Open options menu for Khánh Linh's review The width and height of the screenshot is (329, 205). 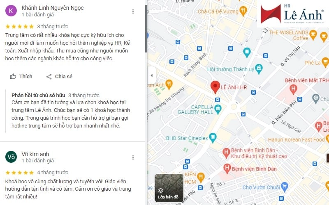[133, 11]
